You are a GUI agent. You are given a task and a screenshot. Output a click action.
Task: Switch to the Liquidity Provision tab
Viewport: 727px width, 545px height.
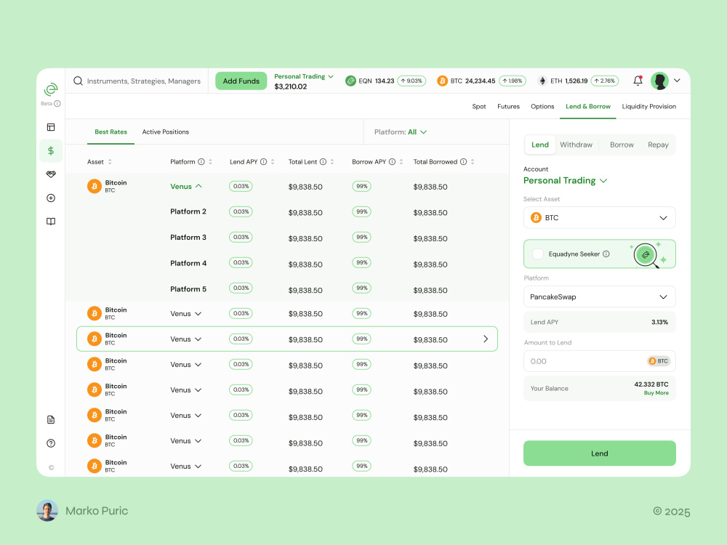coord(648,107)
